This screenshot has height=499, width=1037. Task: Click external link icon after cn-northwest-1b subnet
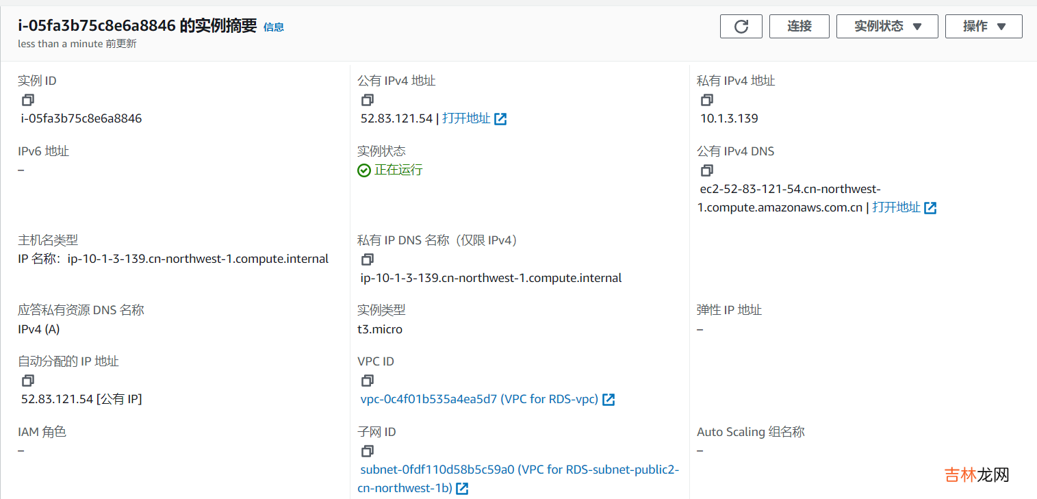[462, 489]
